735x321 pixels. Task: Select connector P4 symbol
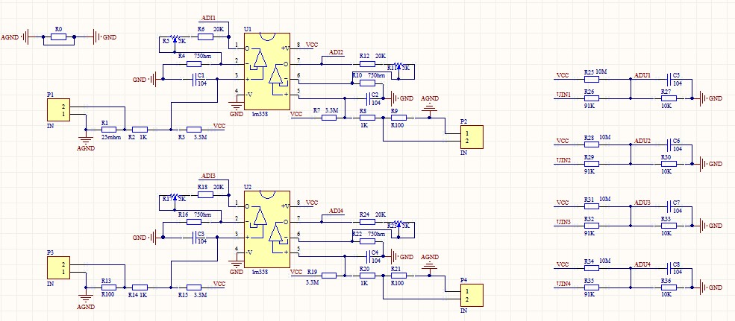pyautogui.click(x=471, y=295)
